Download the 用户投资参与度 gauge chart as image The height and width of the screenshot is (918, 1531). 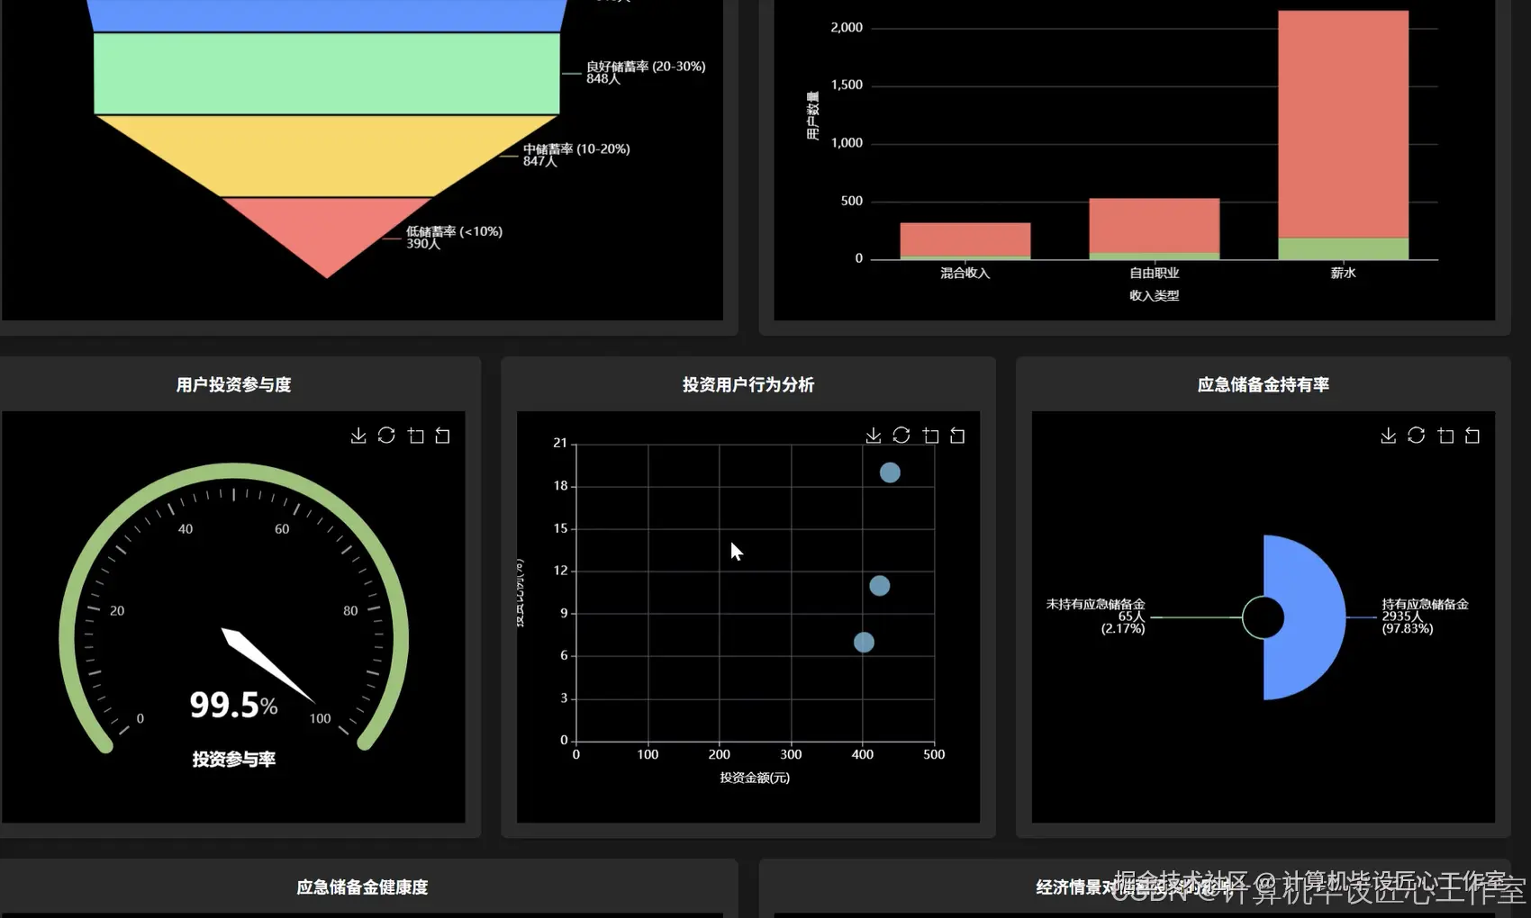(358, 436)
